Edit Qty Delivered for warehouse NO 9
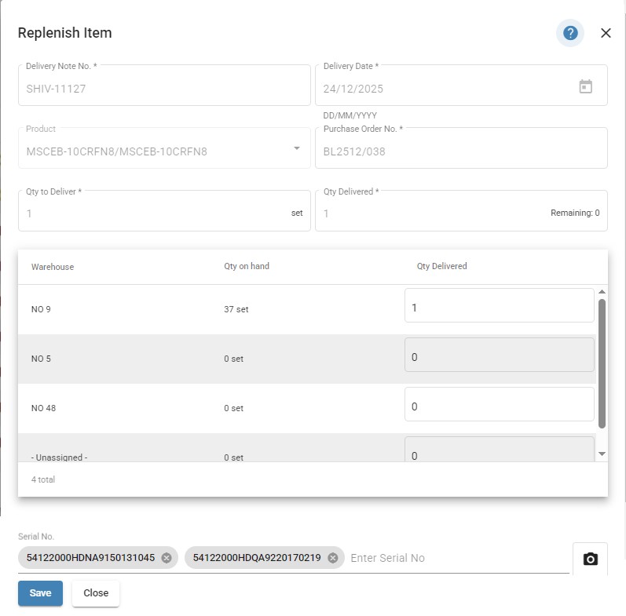 (499, 305)
